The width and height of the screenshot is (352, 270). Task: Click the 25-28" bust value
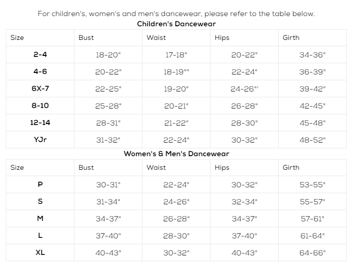(x=108, y=106)
